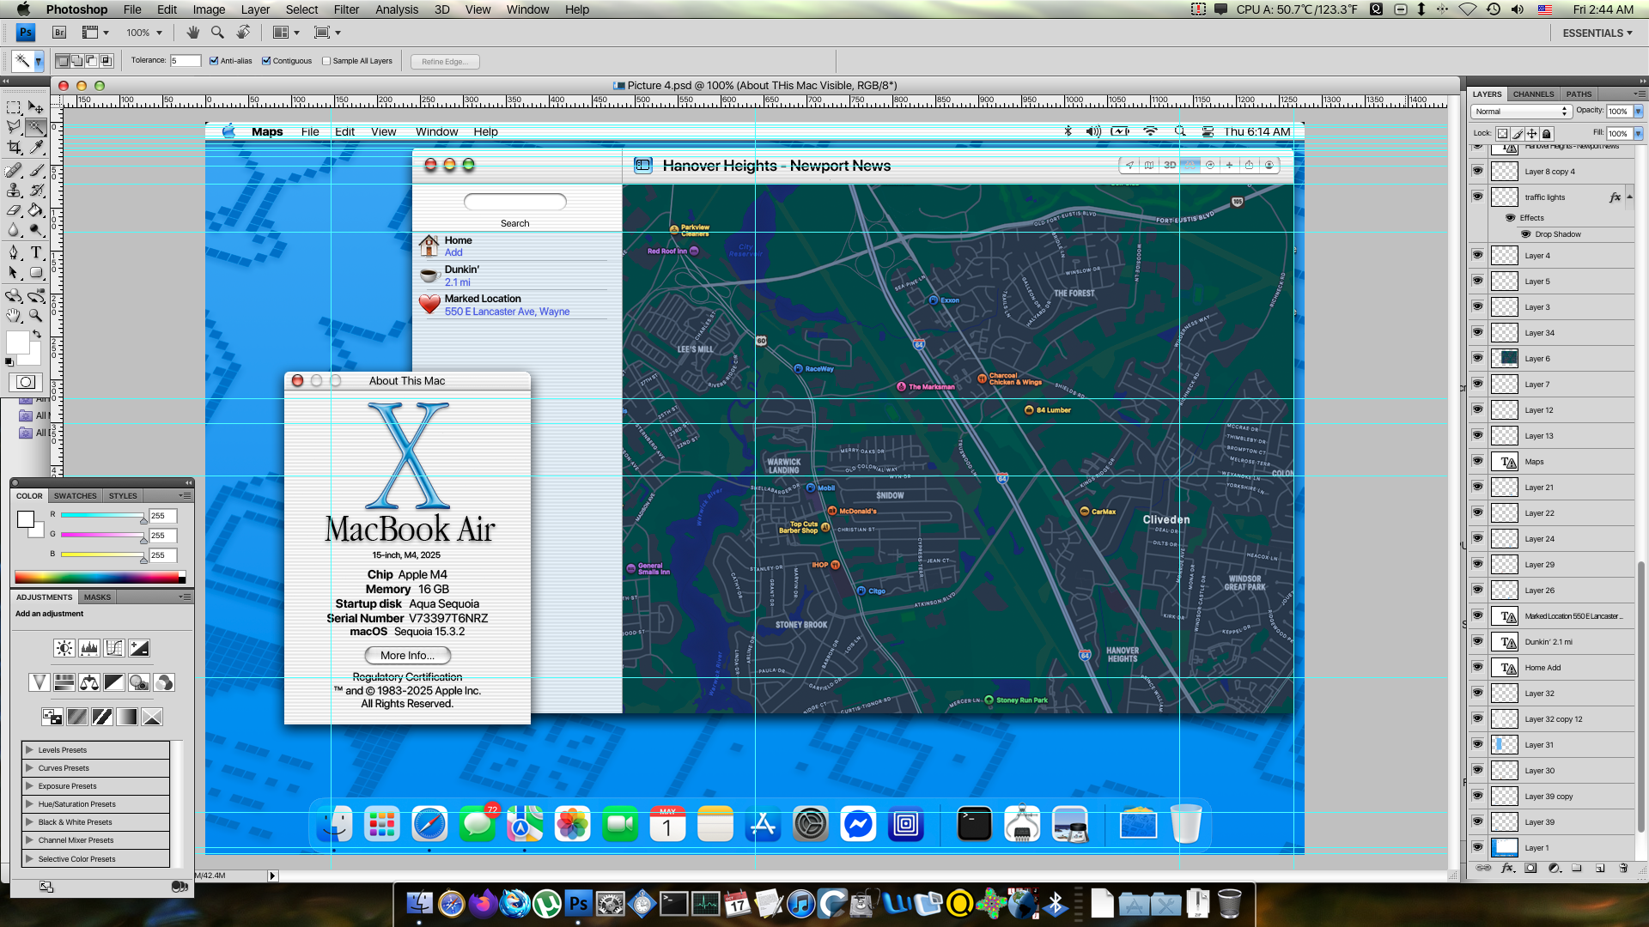
Task: Enable Sample All Layers checkbox
Action: coord(326,61)
